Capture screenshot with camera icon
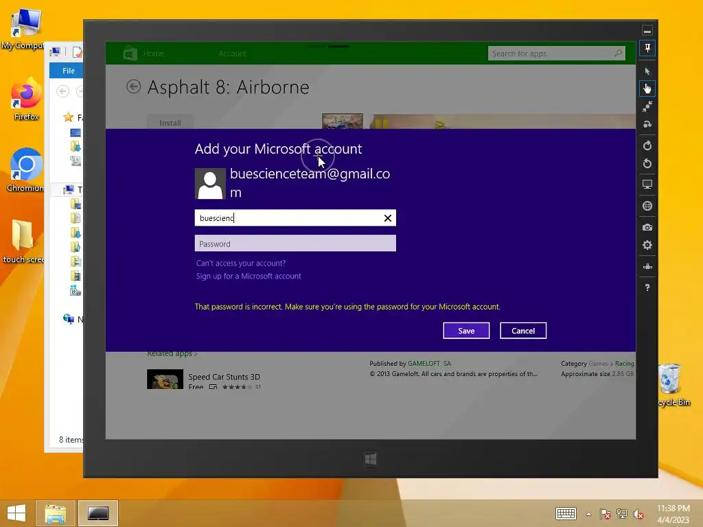 (647, 227)
